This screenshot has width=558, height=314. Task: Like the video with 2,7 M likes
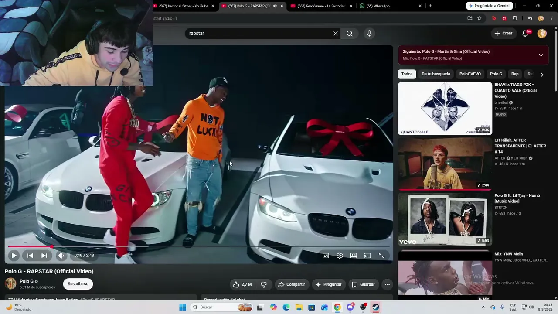pos(242,284)
